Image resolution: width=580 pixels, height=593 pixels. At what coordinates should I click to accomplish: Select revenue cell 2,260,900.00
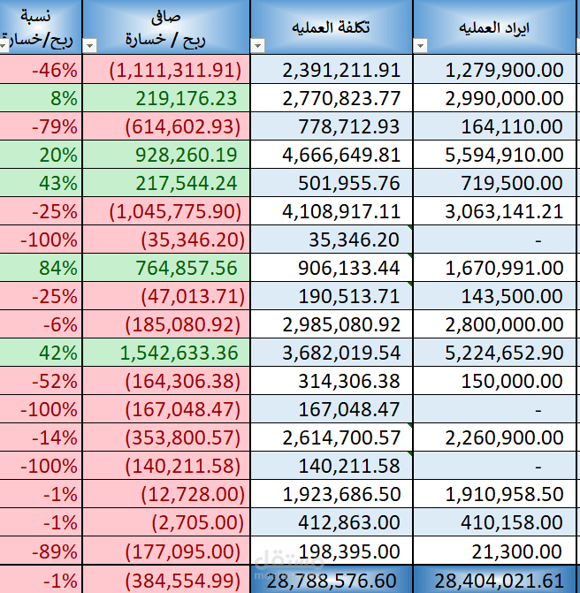click(494, 437)
